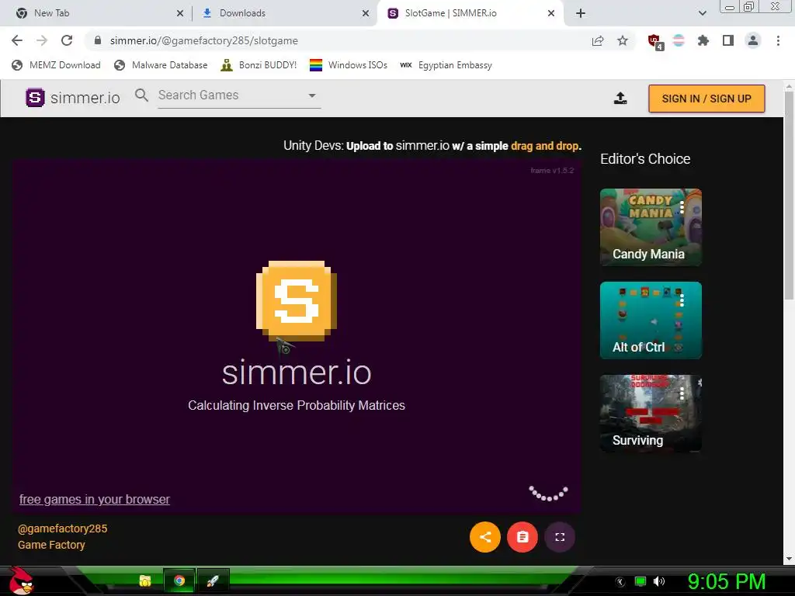
Task: Open Candy Mania card three-dot menu
Action: tap(682, 206)
